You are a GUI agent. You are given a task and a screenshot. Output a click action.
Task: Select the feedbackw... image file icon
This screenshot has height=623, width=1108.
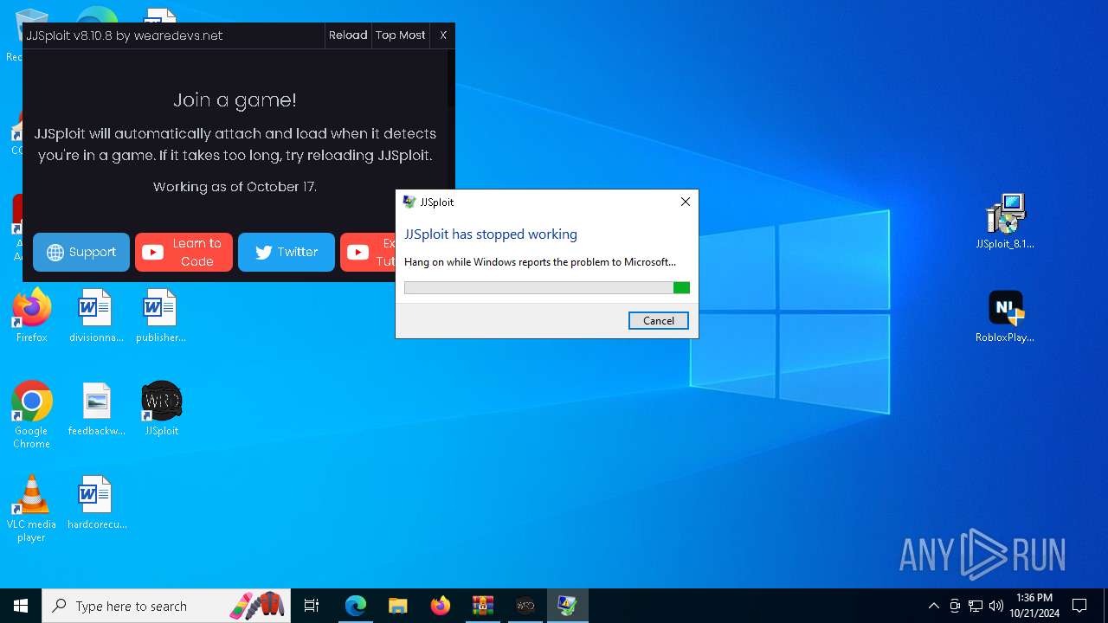point(96,408)
